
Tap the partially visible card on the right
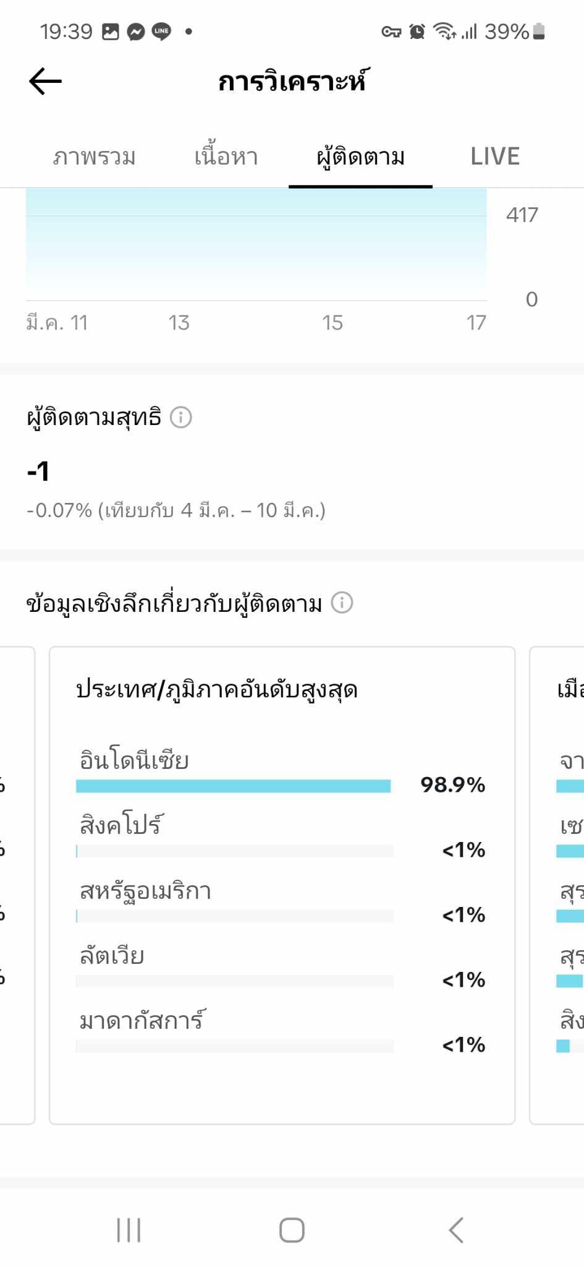(x=558, y=885)
